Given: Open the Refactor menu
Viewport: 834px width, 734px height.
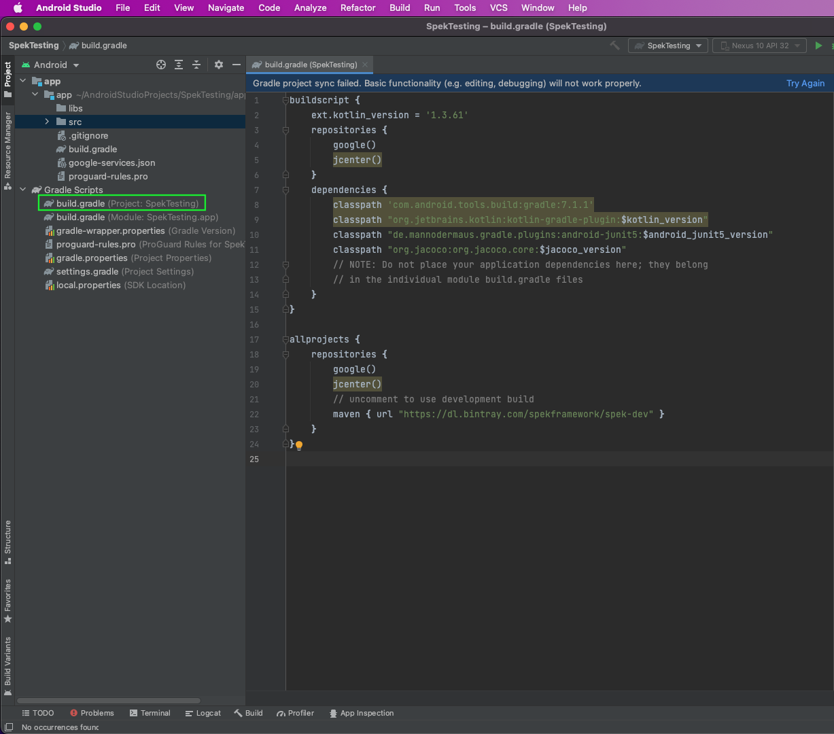Looking at the screenshot, I should click(x=358, y=7).
